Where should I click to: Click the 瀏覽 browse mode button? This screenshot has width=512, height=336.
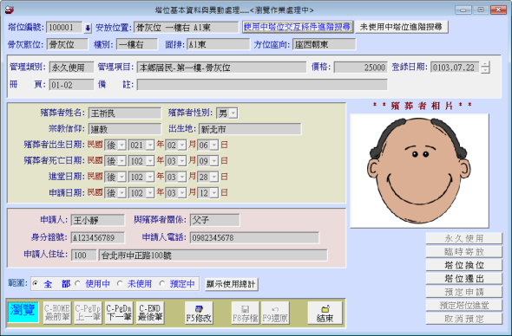(x=23, y=313)
